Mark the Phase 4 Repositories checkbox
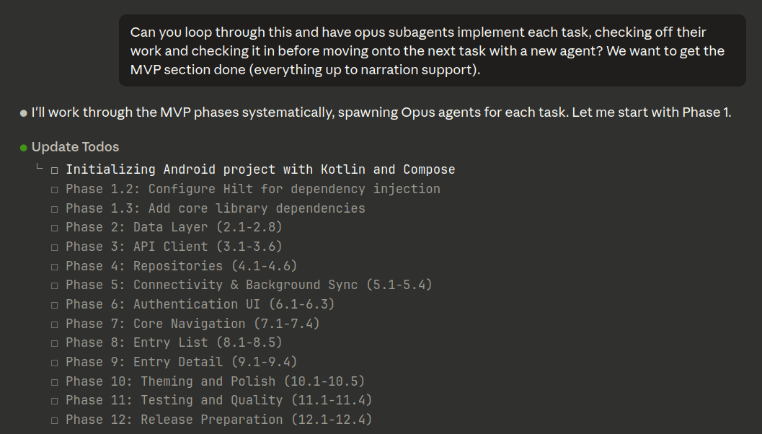762x434 pixels. (55, 267)
